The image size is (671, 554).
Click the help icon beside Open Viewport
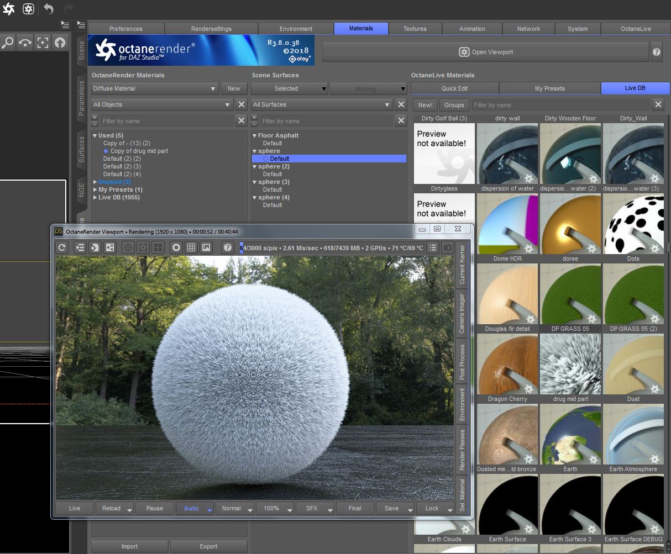(657, 52)
